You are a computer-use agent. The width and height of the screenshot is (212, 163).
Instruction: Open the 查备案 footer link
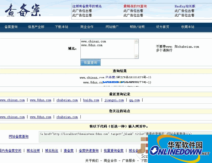point(69,151)
